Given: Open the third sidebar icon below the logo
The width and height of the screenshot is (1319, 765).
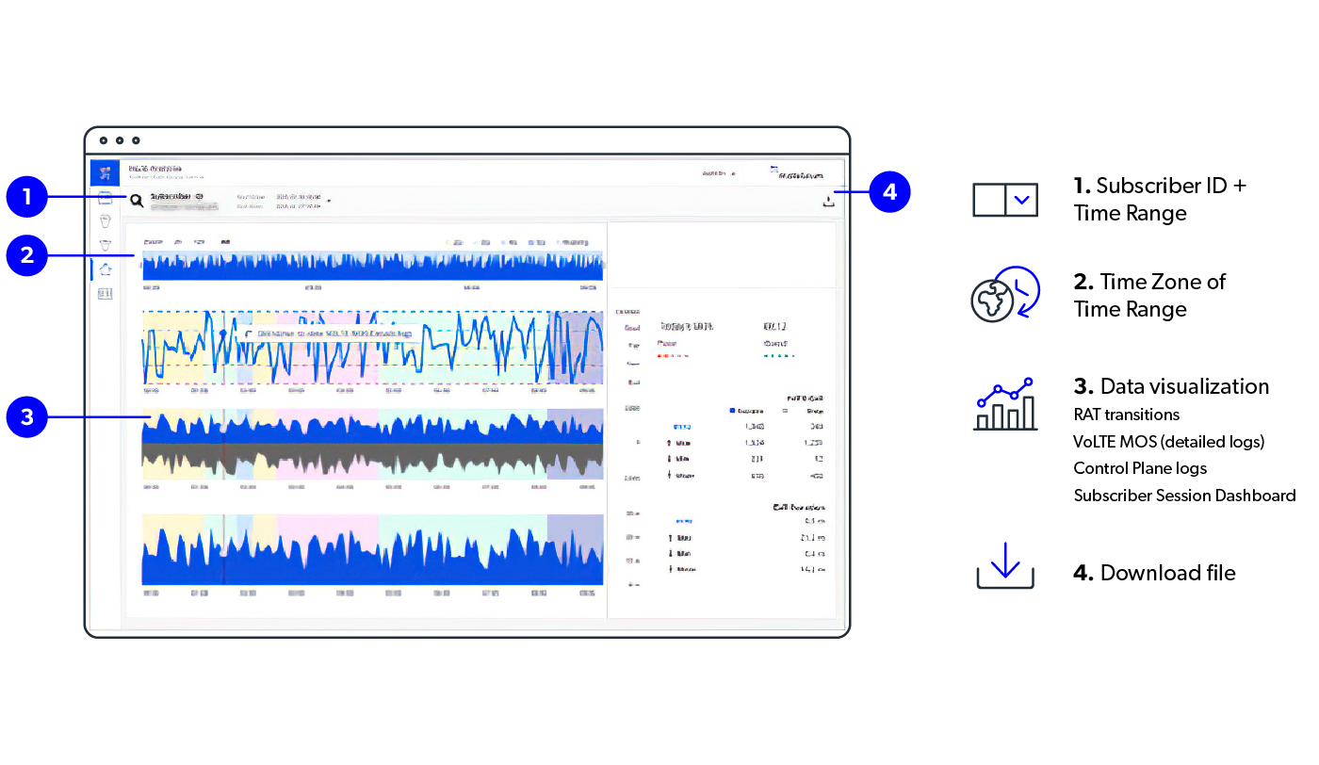Looking at the screenshot, I should click(105, 245).
